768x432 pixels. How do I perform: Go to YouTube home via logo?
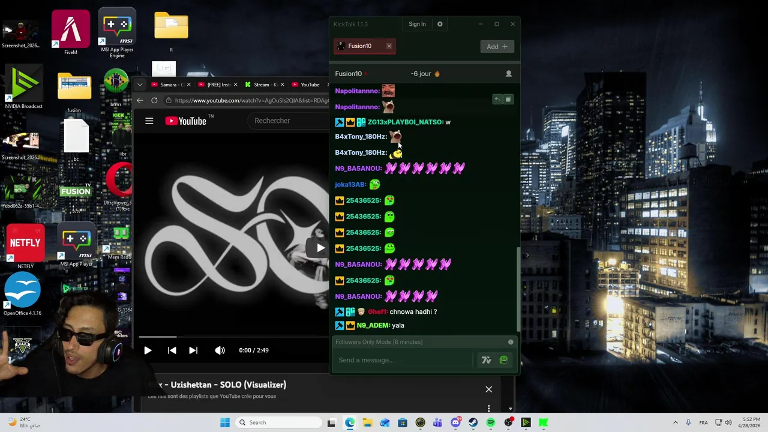186,121
